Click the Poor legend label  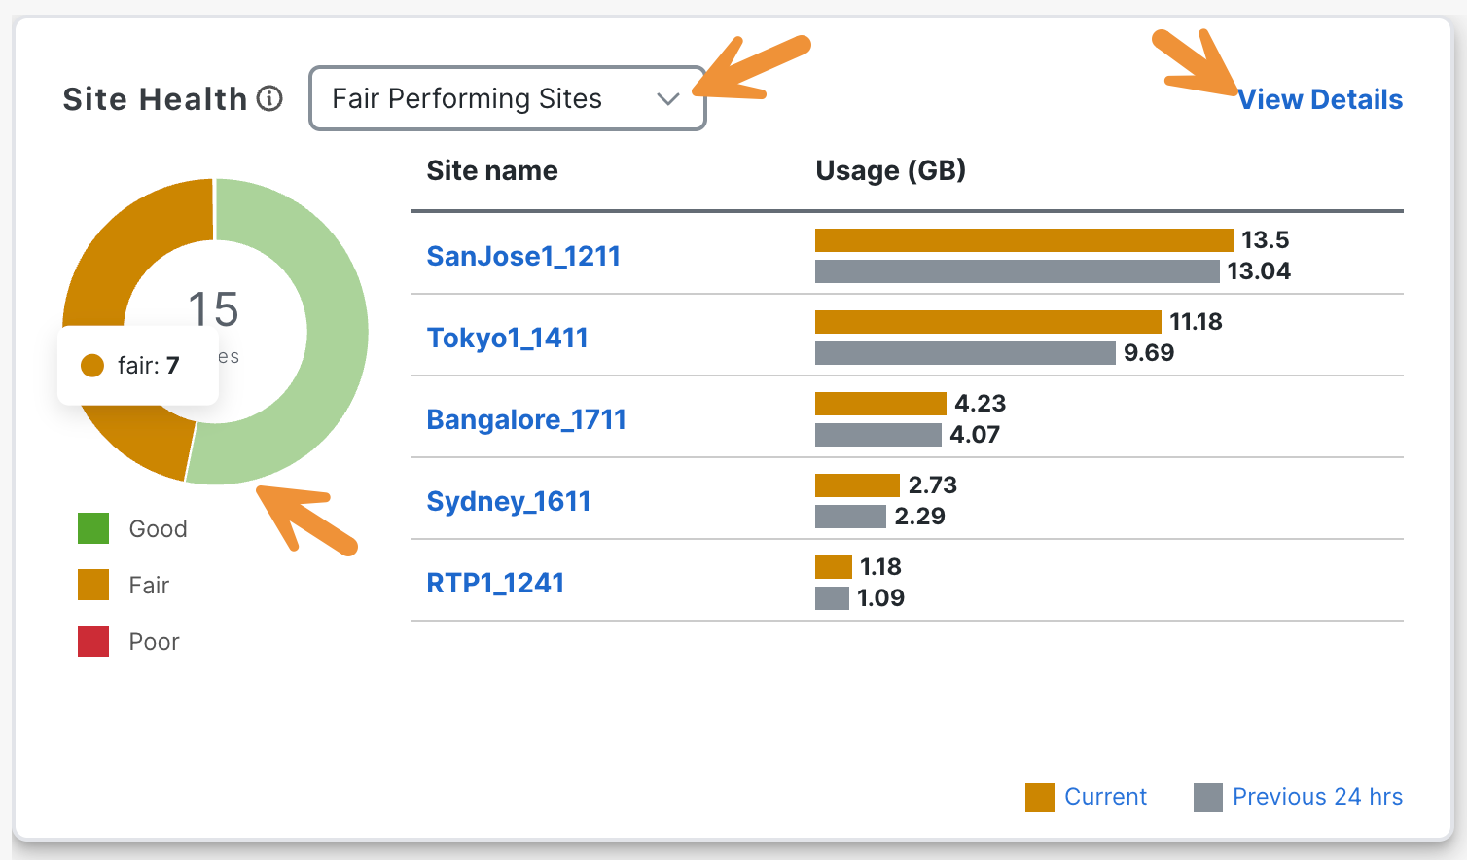click(x=154, y=641)
